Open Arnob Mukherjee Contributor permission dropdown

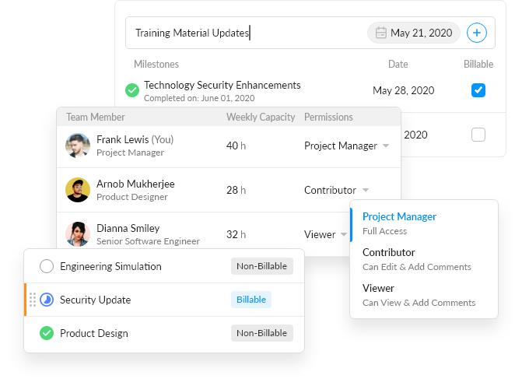(x=366, y=191)
